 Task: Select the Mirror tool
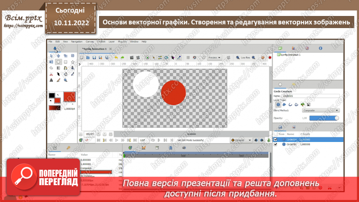[51, 62]
